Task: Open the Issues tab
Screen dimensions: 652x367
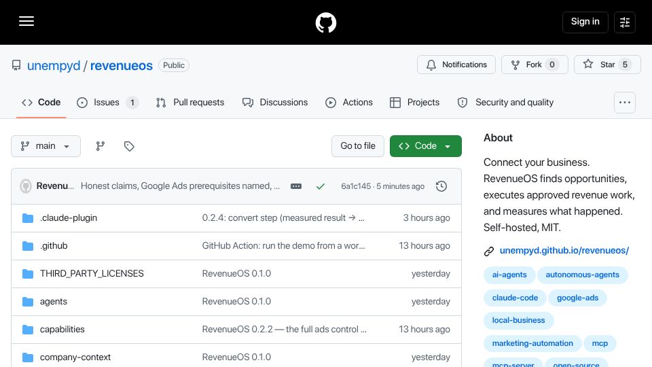Action: [x=107, y=103]
